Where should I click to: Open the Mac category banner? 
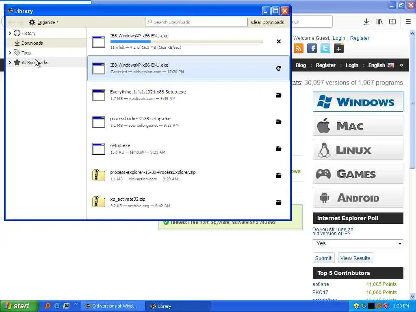click(358, 126)
